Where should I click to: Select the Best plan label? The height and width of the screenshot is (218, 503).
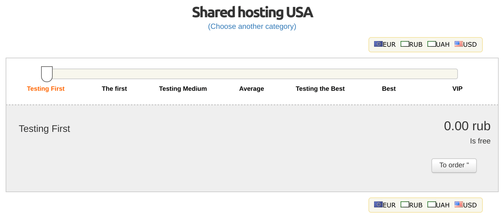pos(389,89)
